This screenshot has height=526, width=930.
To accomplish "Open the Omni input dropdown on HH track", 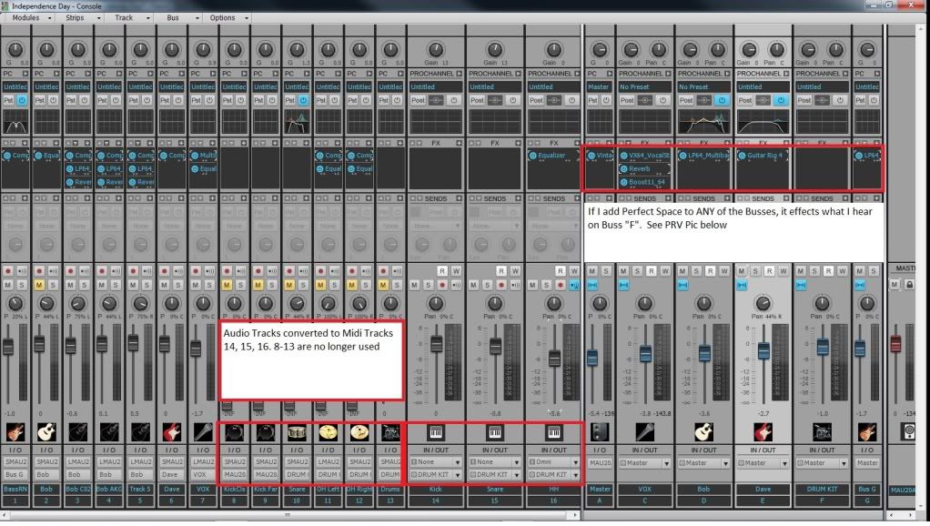I will [553, 462].
